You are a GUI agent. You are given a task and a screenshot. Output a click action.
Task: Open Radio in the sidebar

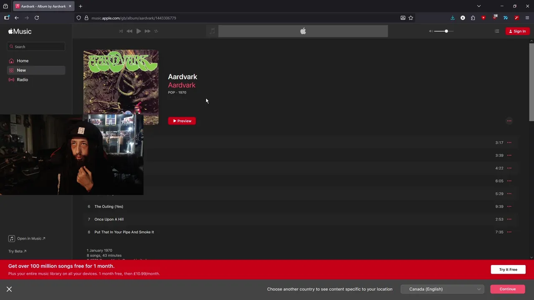point(36,80)
